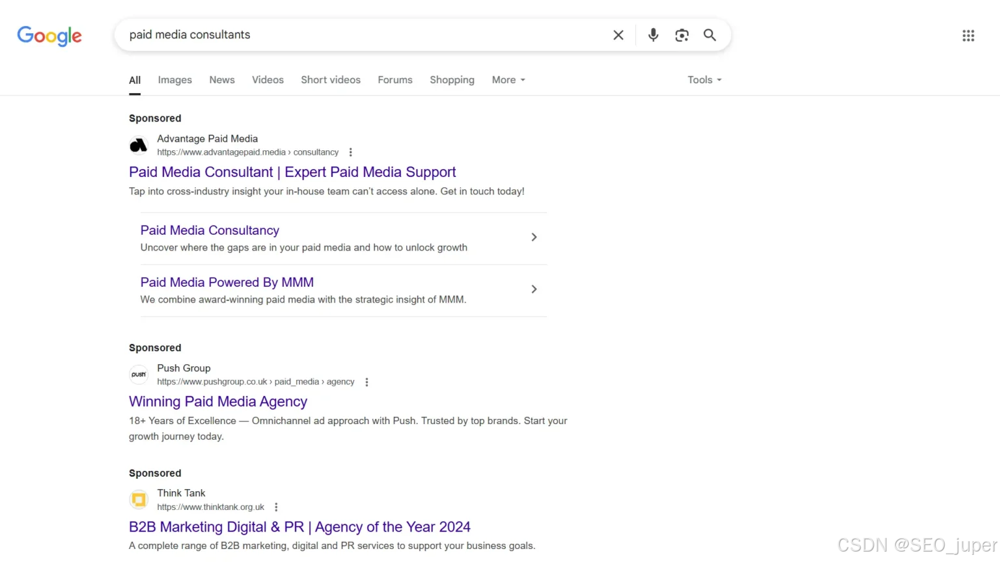
Task: Click the Advantage Paid Media advertiser name
Action: click(x=207, y=139)
